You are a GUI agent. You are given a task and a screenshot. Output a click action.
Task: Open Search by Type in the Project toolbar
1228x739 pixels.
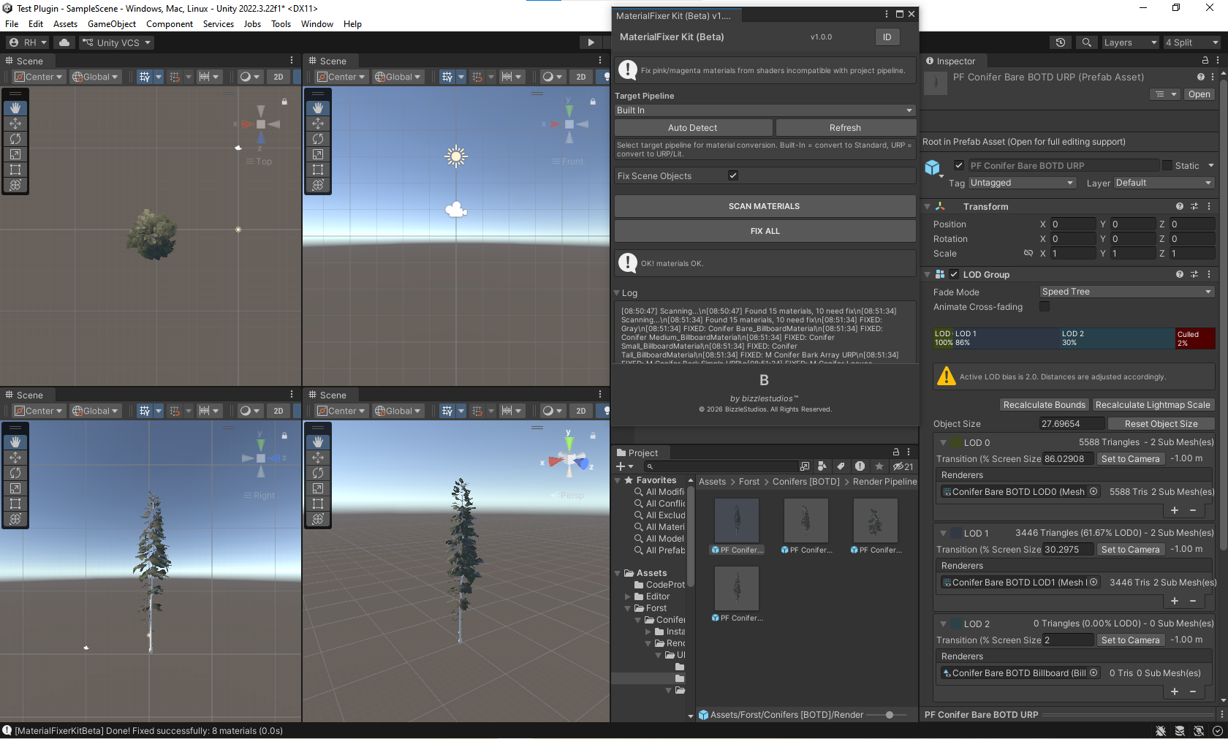[x=822, y=466]
